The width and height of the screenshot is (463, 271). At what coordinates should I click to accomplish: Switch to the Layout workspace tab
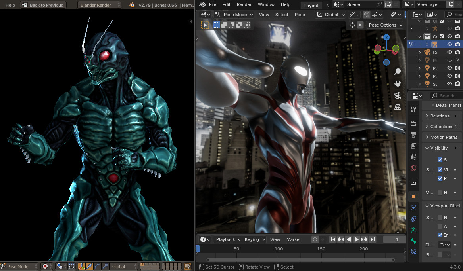(311, 5)
